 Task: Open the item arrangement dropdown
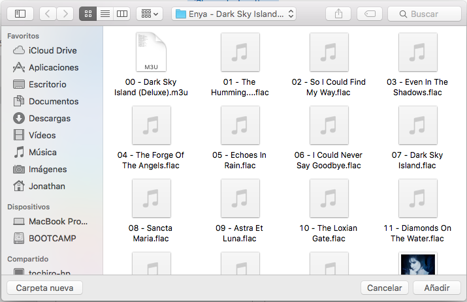pyautogui.click(x=150, y=14)
